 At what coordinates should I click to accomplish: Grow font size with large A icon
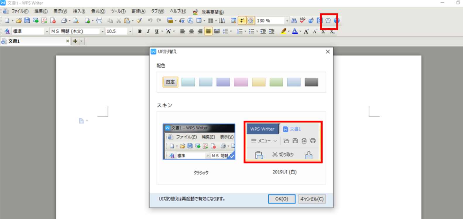[x=306, y=31]
